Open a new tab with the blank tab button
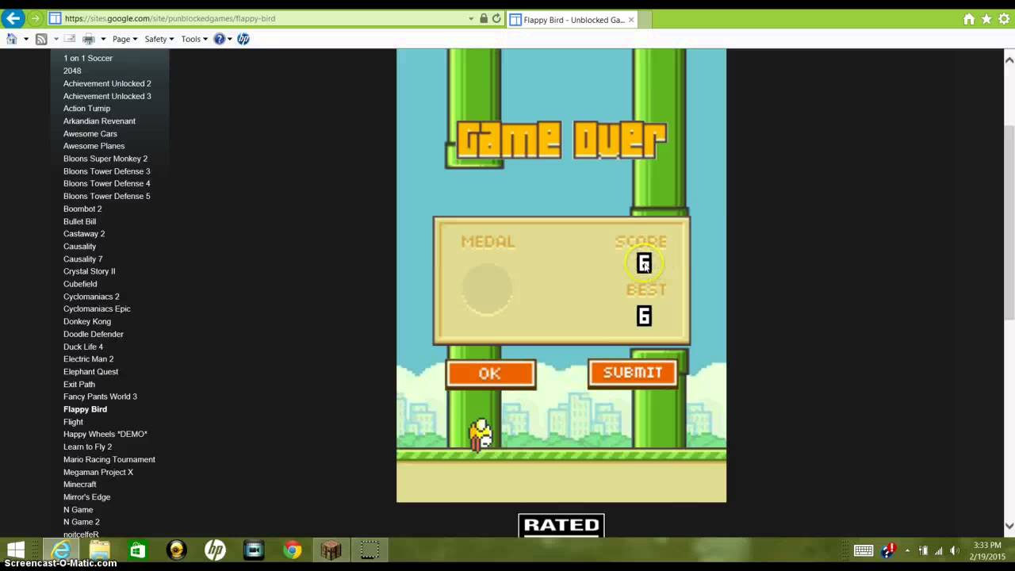Image resolution: width=1015 pixels, height=571 pixels. tap(644, 20)
